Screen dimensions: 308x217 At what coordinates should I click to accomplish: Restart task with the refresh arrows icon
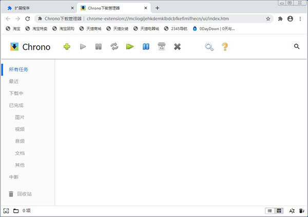[x=114, y=47]
